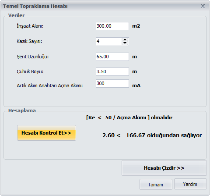The image size is (210, 196).
Task: Click the Artık Akım Anahtarı Açma Akımı label
Action: (50, 86)
